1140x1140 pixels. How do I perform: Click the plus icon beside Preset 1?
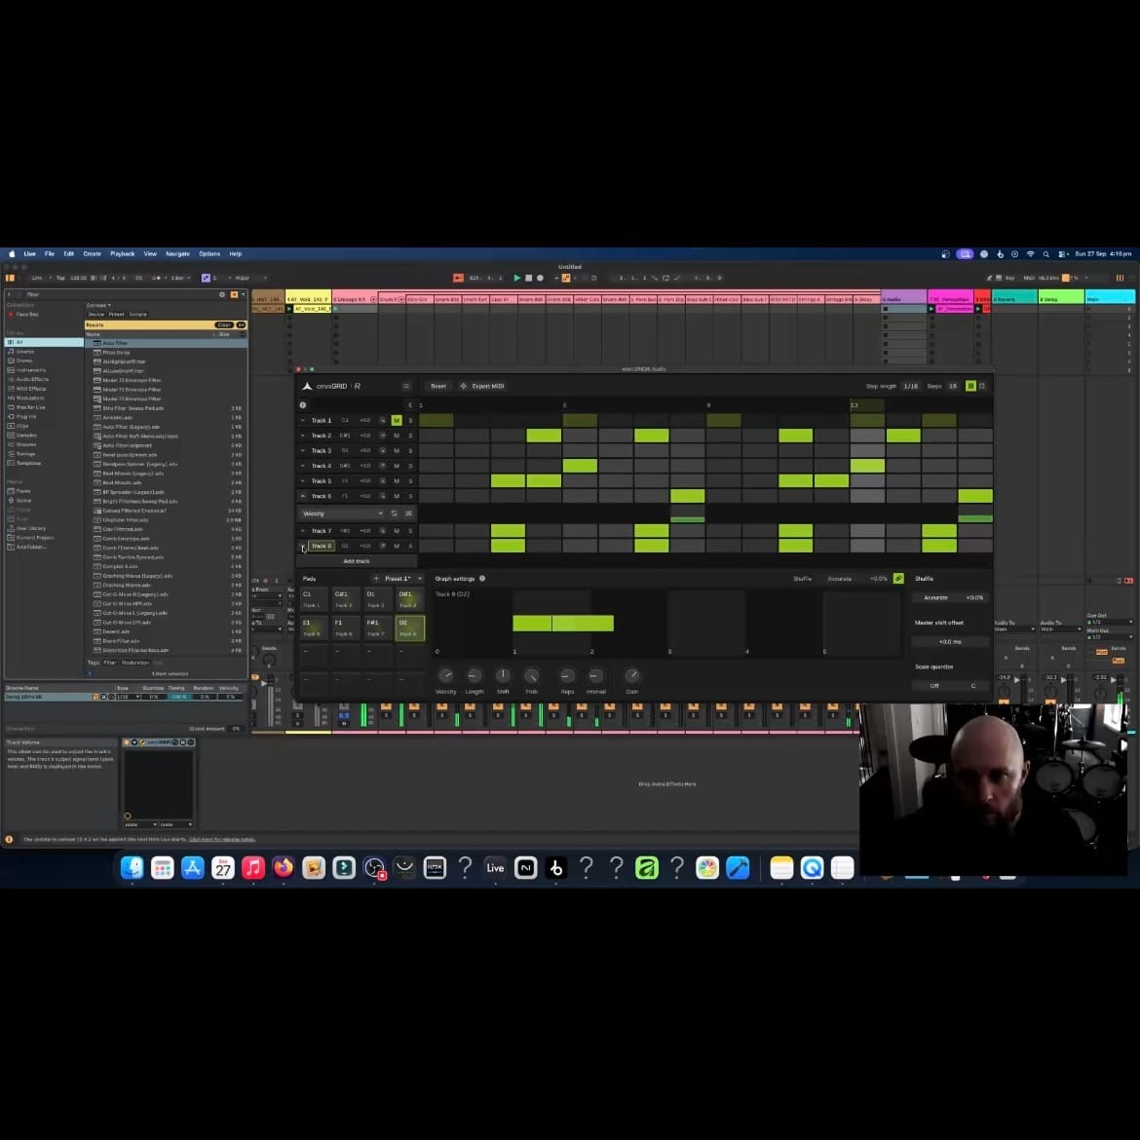coord(376,579)
